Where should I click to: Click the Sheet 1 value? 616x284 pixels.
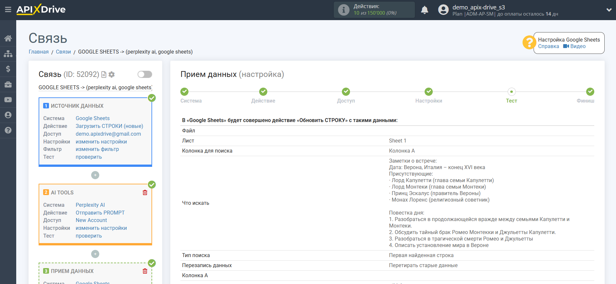tap(397, 141)
